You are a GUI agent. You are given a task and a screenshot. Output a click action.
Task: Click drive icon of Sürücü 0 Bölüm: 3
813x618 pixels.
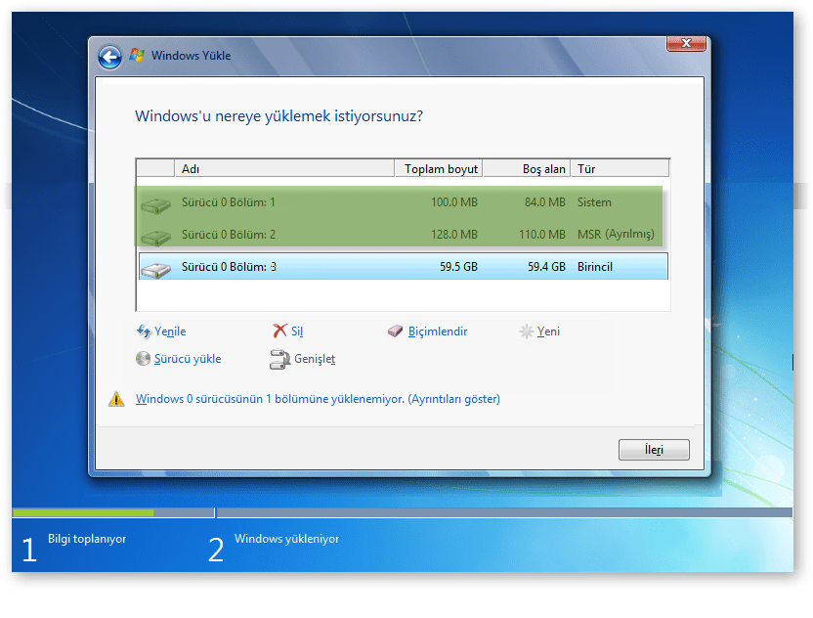pos(155,269)
